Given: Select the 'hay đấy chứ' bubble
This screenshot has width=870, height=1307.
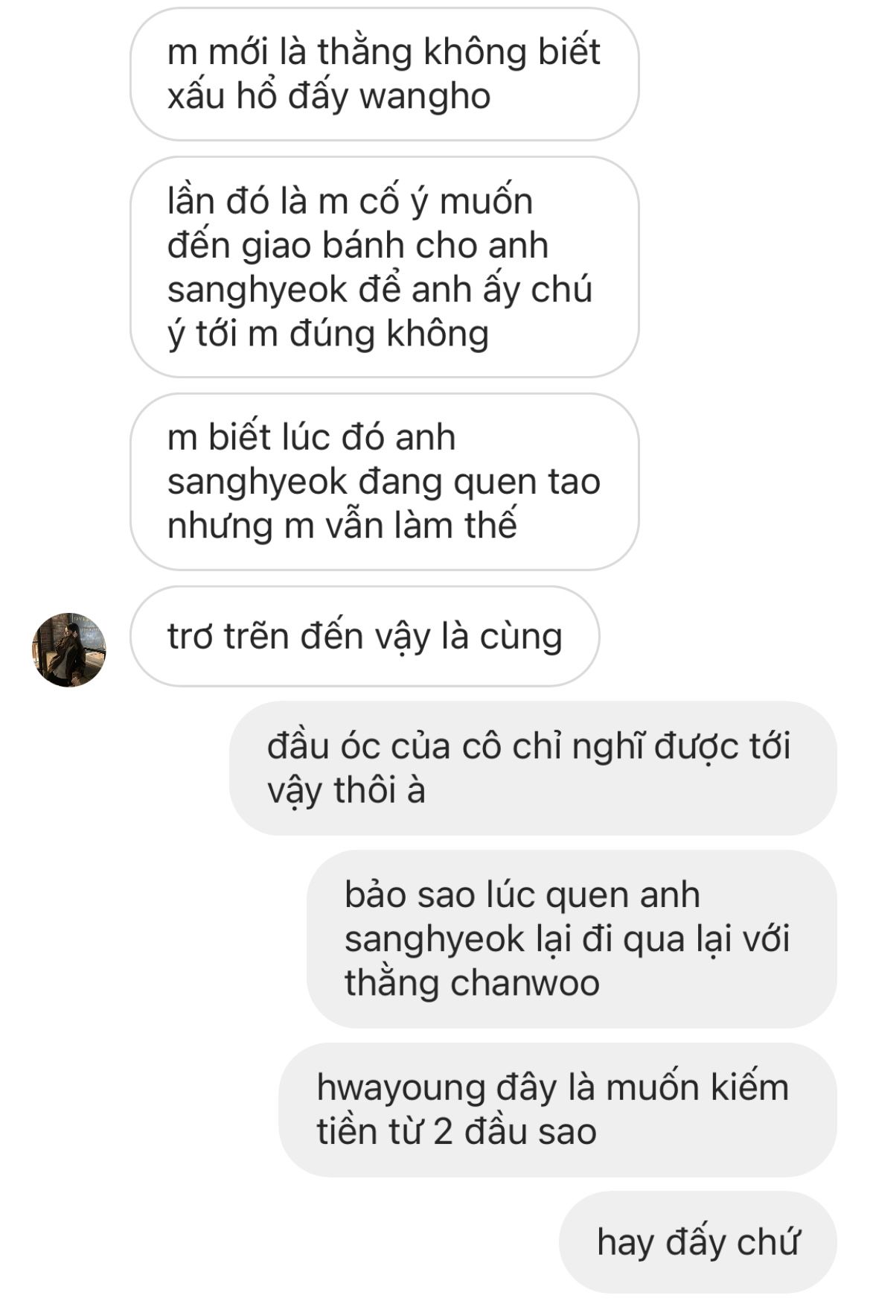Looking at the screenshot, I should 698,1242.
